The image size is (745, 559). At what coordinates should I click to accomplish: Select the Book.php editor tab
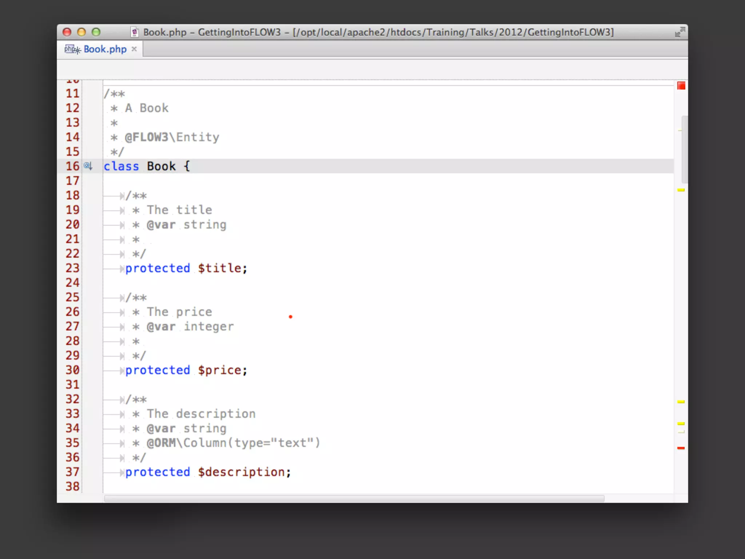105,49
